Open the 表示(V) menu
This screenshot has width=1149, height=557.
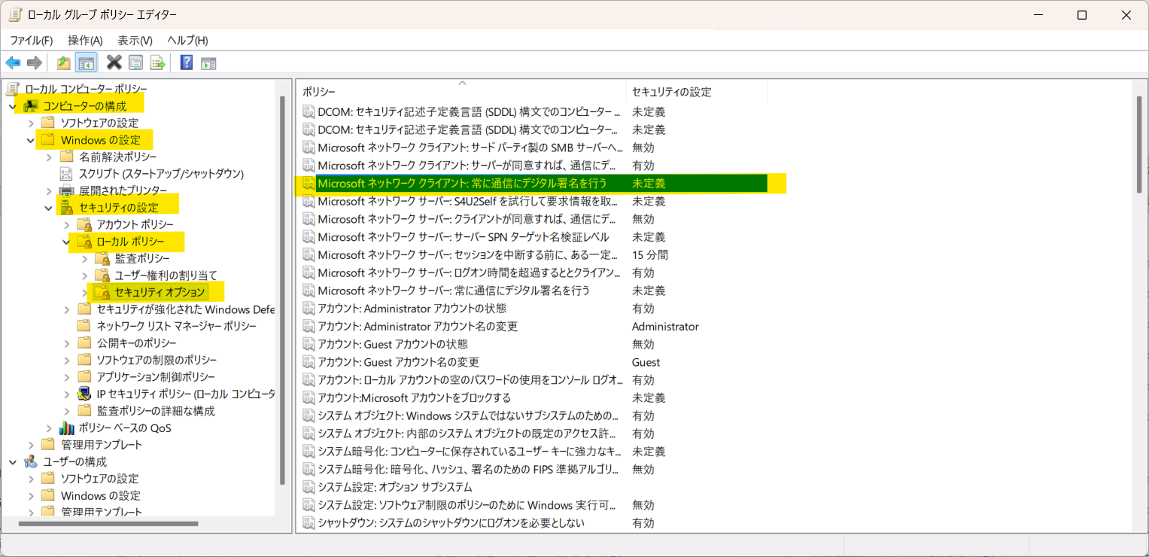(x=135, y=40)
